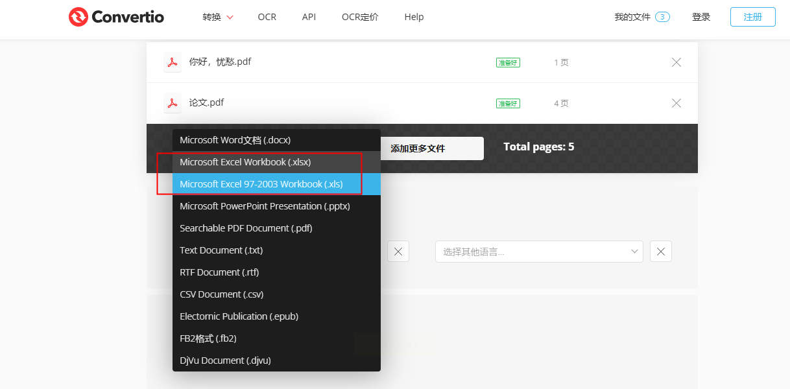Click the 4 页 page count

(x=561, y=104)
